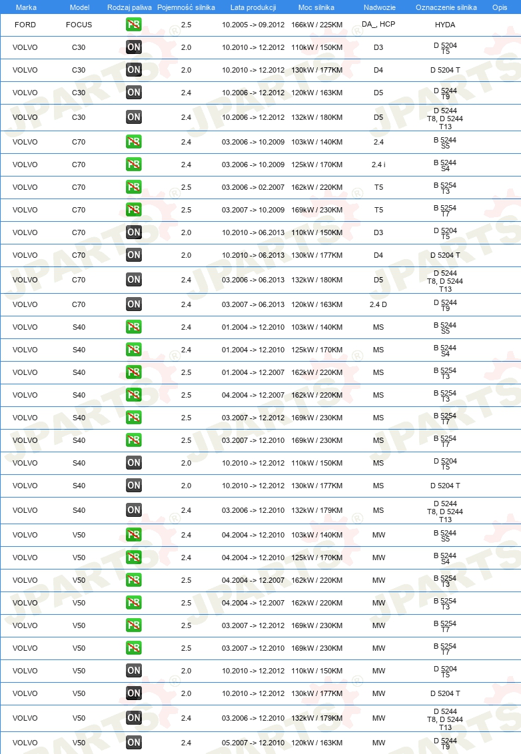Select the HYDA engine code cell
Screen dimensions: 521x754
[x=445, y=25]
